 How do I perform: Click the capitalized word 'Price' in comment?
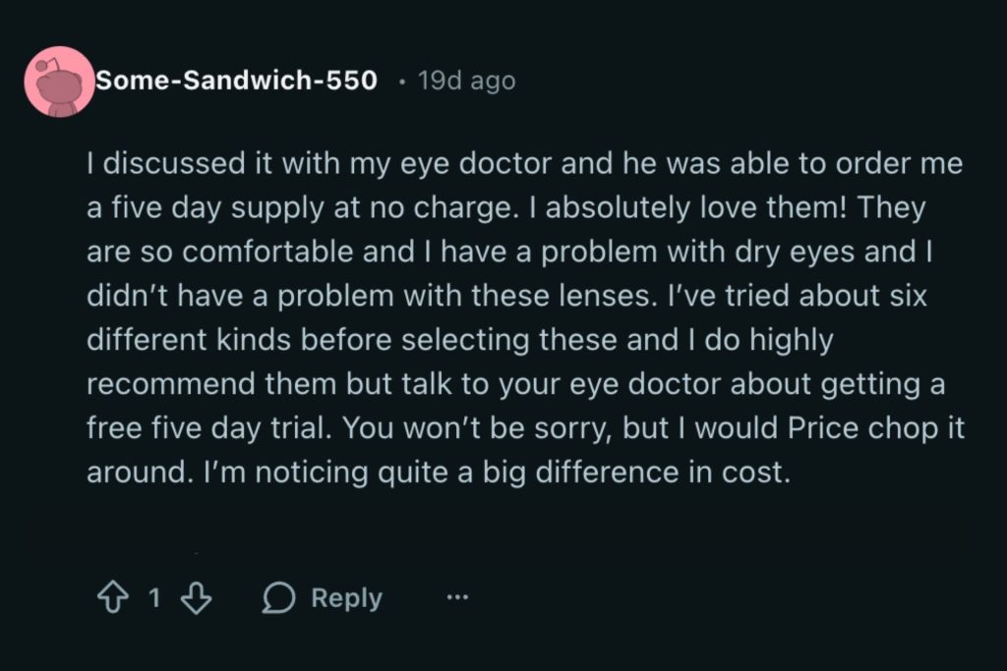pyautogui.click(x=822, y=428)
